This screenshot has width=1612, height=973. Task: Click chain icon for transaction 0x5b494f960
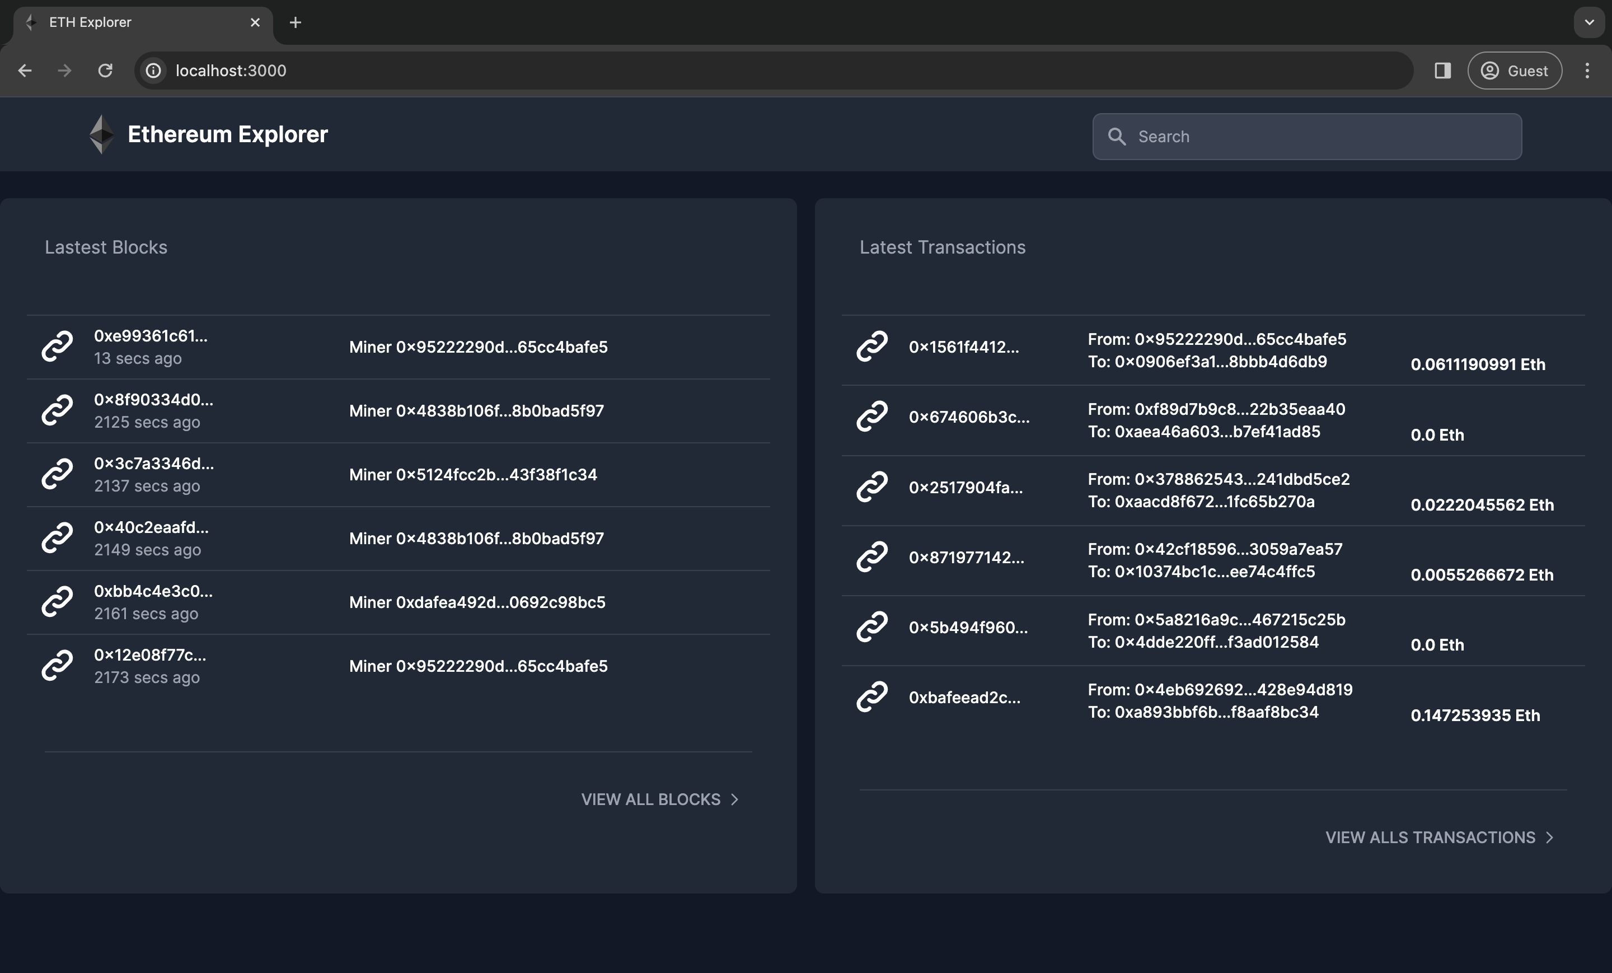click(x=872, y=627)
